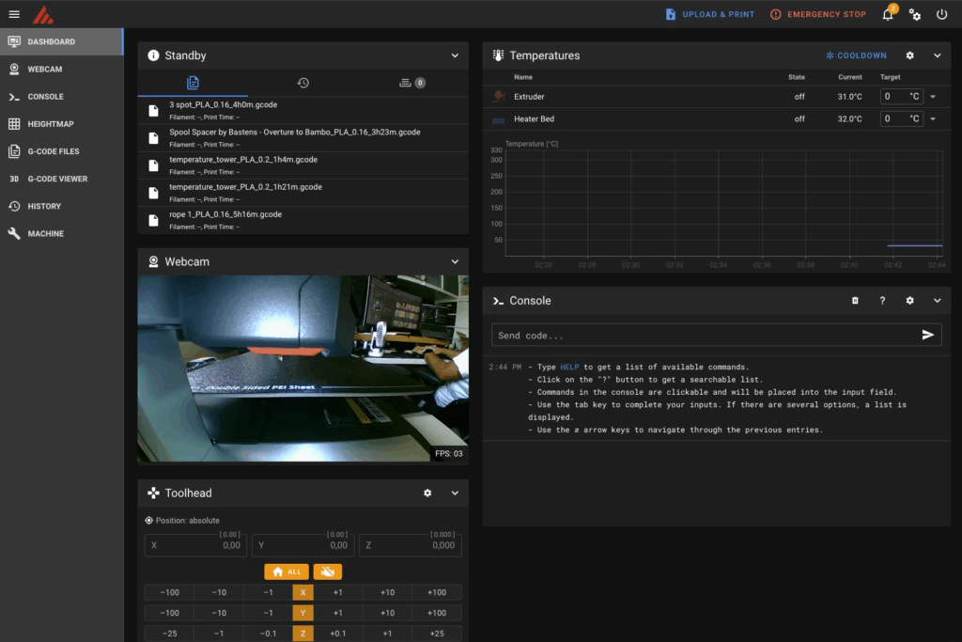Open interface settings cogs icon
962x642 pixels.
click(x=915, y=15)
